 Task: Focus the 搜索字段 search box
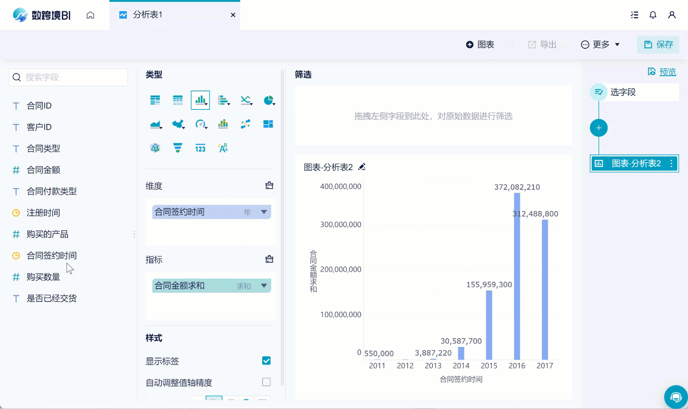click(x=69, y=77)
